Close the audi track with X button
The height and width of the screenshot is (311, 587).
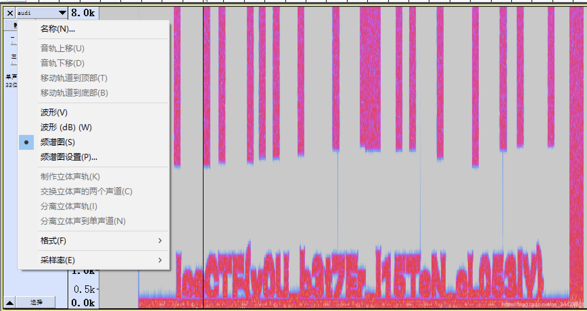click(x=10, y=13)
